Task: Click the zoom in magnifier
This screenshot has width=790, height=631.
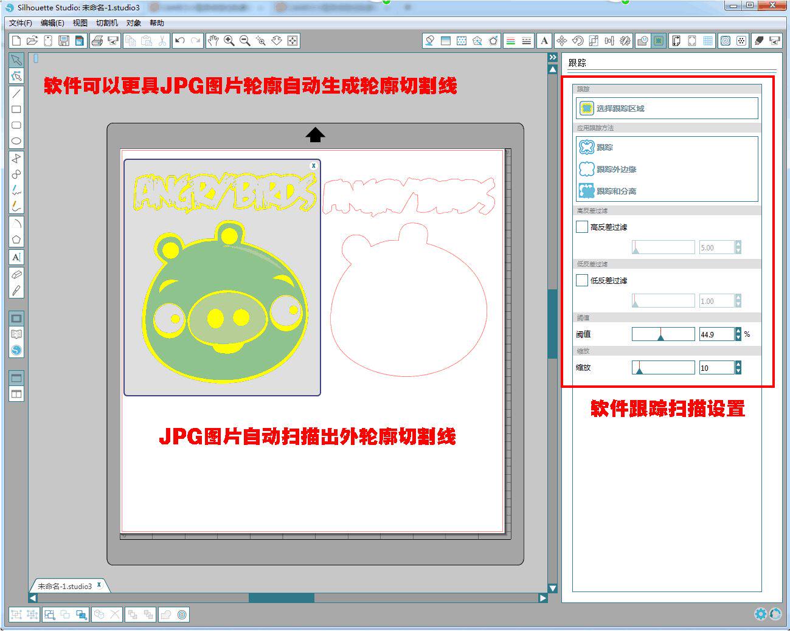Action: tap(229, 41)
